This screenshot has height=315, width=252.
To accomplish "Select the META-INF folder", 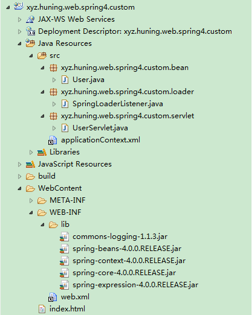I will (68, 200).
